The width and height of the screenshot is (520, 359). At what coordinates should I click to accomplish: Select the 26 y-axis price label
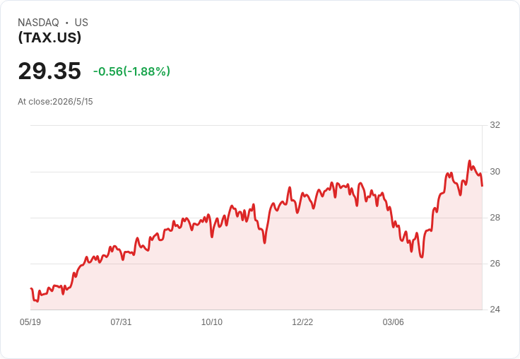pos(495,264)
